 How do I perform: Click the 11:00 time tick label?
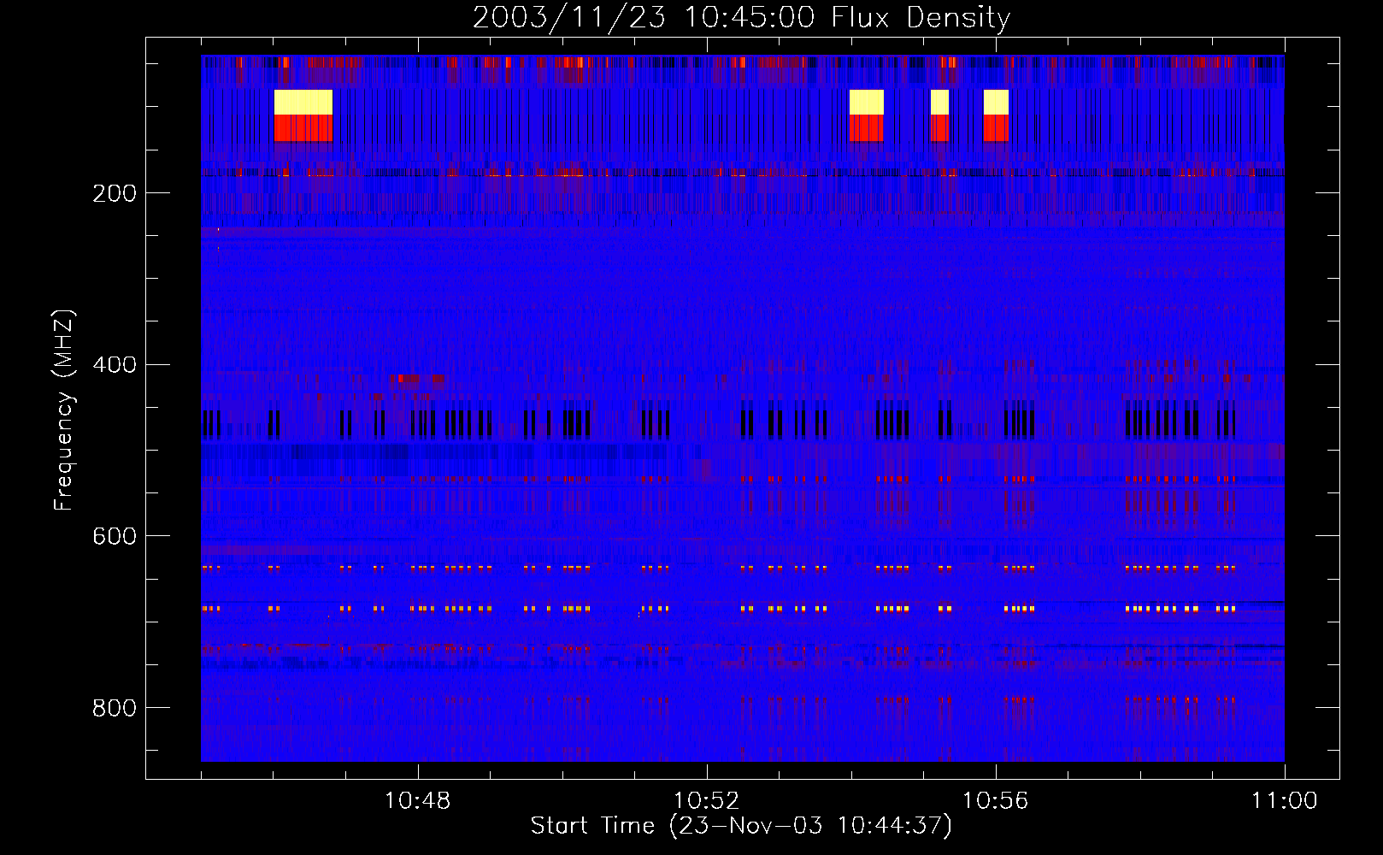1285,801
